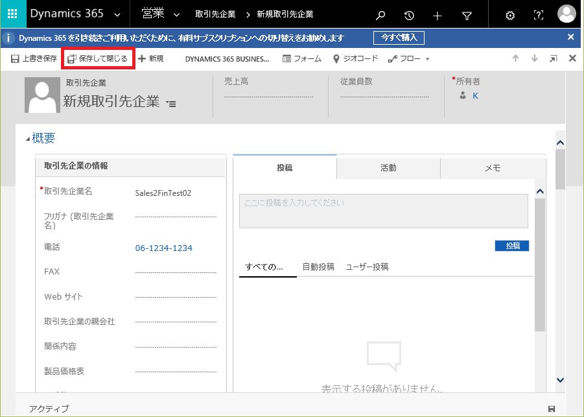
Task: Select the すべての... posts filter
Action: 264,267
